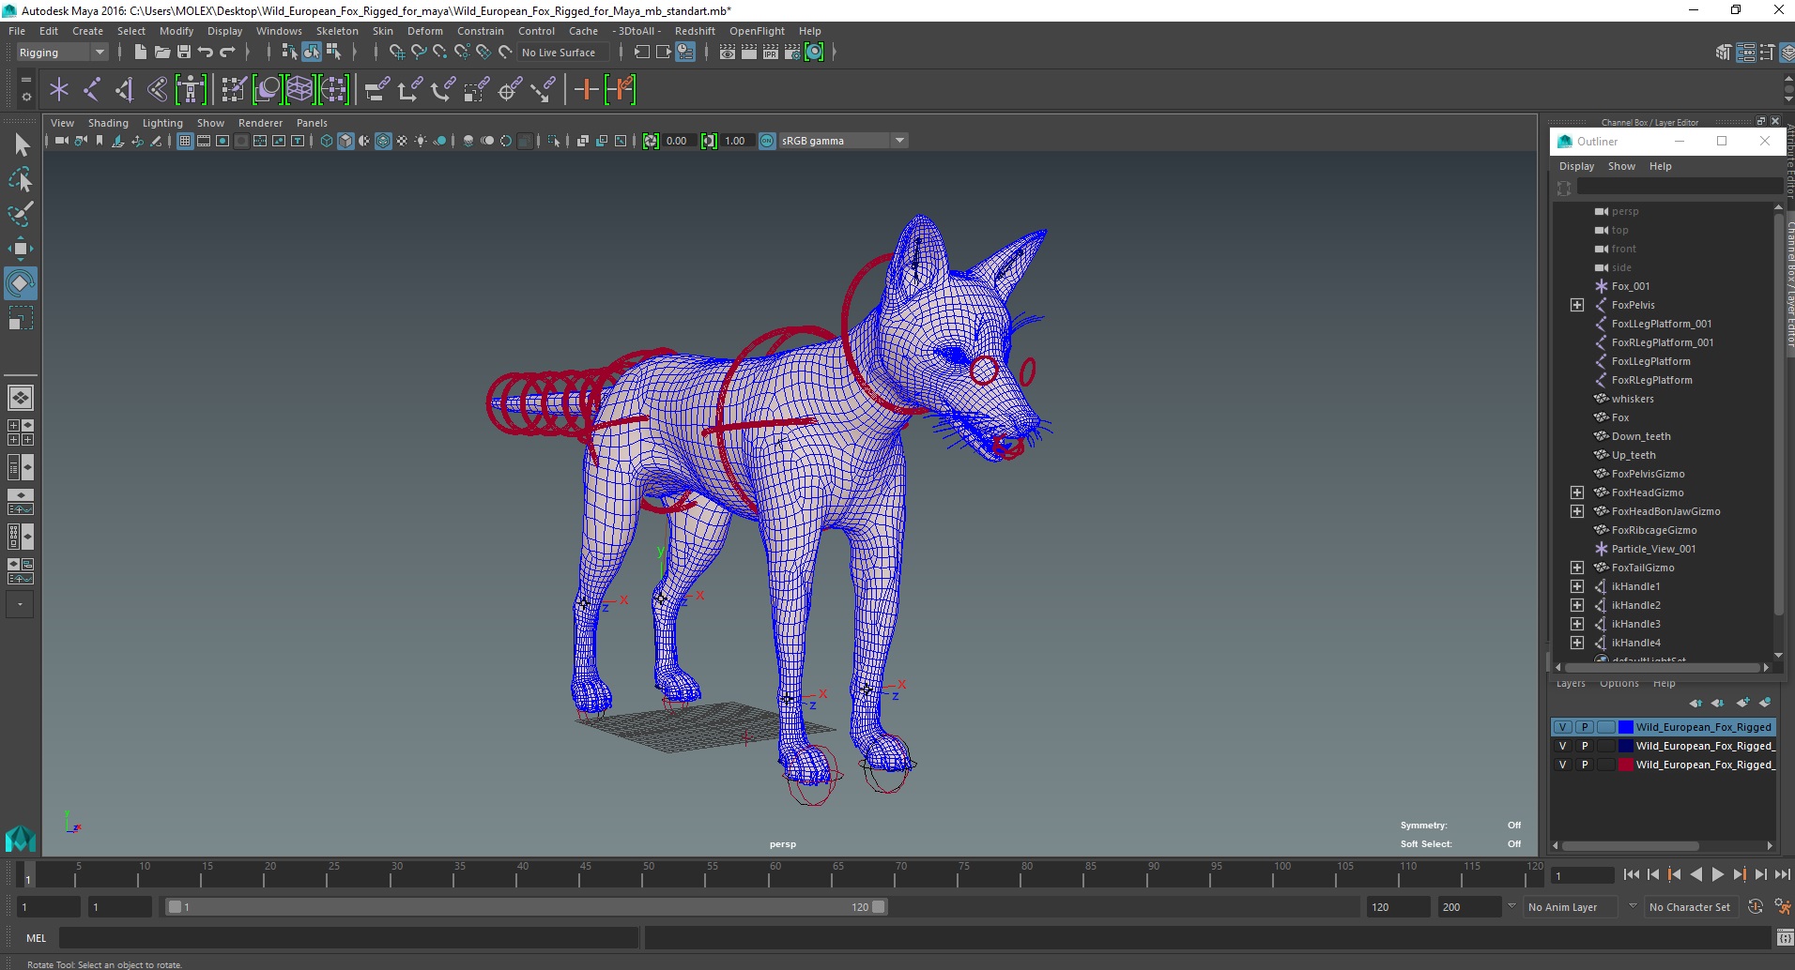The image size is (1795, 970).
Task: Click the Create Lattice shelf icon
Action: pos(299,90)
